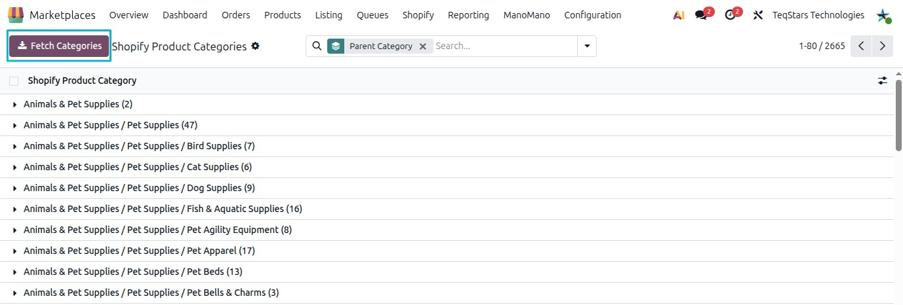Go to the previous page of records

pos(861,46)
